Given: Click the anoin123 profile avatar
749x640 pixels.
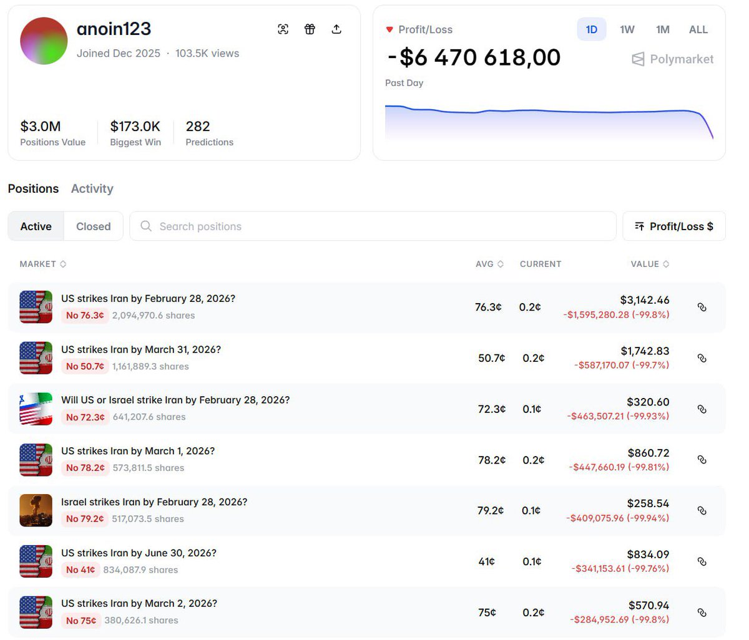Looking at the screenshot, I should coord(44,41).
